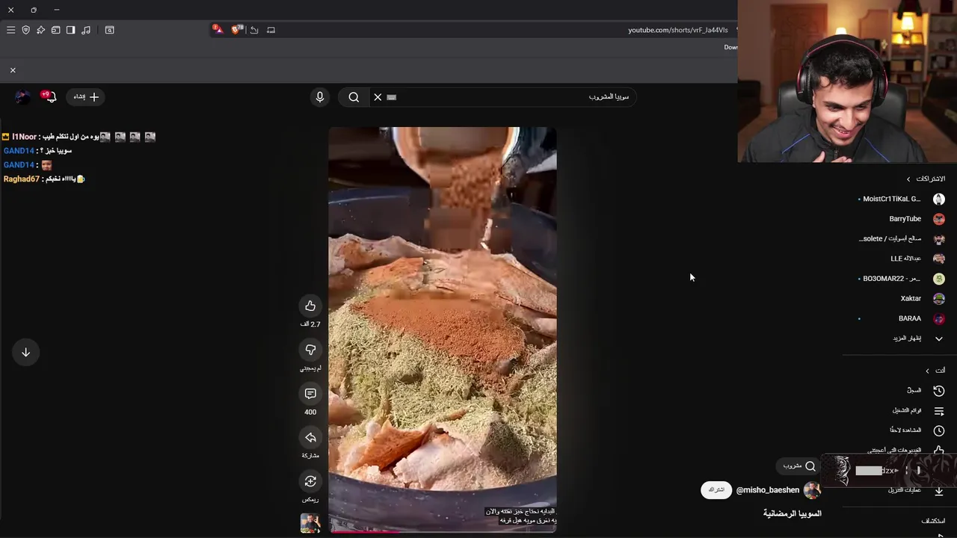
Task: Open History (السجل) in sidebar
Action: point(926,390)
